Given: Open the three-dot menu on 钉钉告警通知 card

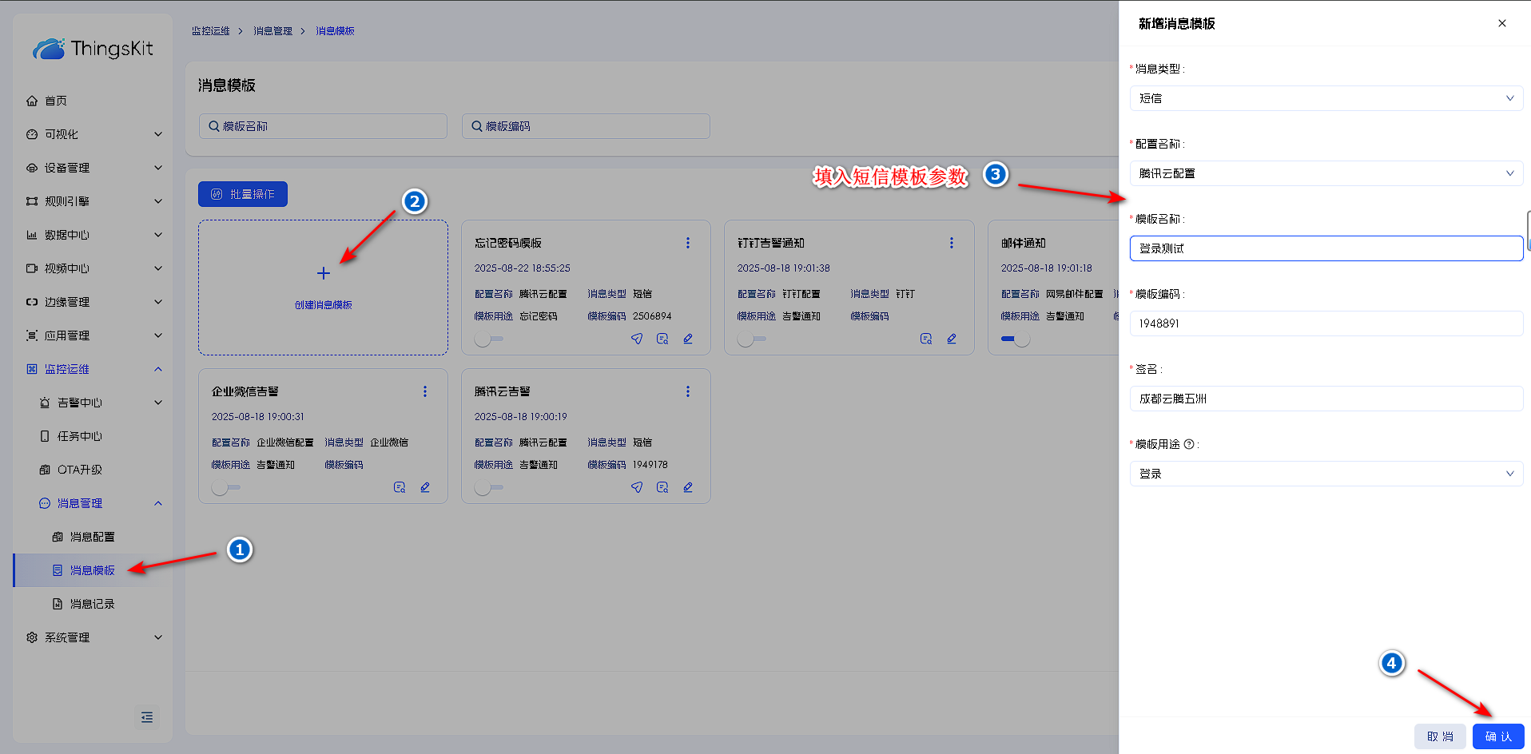Looking at the screenshot, I should (x=951, y=243).
